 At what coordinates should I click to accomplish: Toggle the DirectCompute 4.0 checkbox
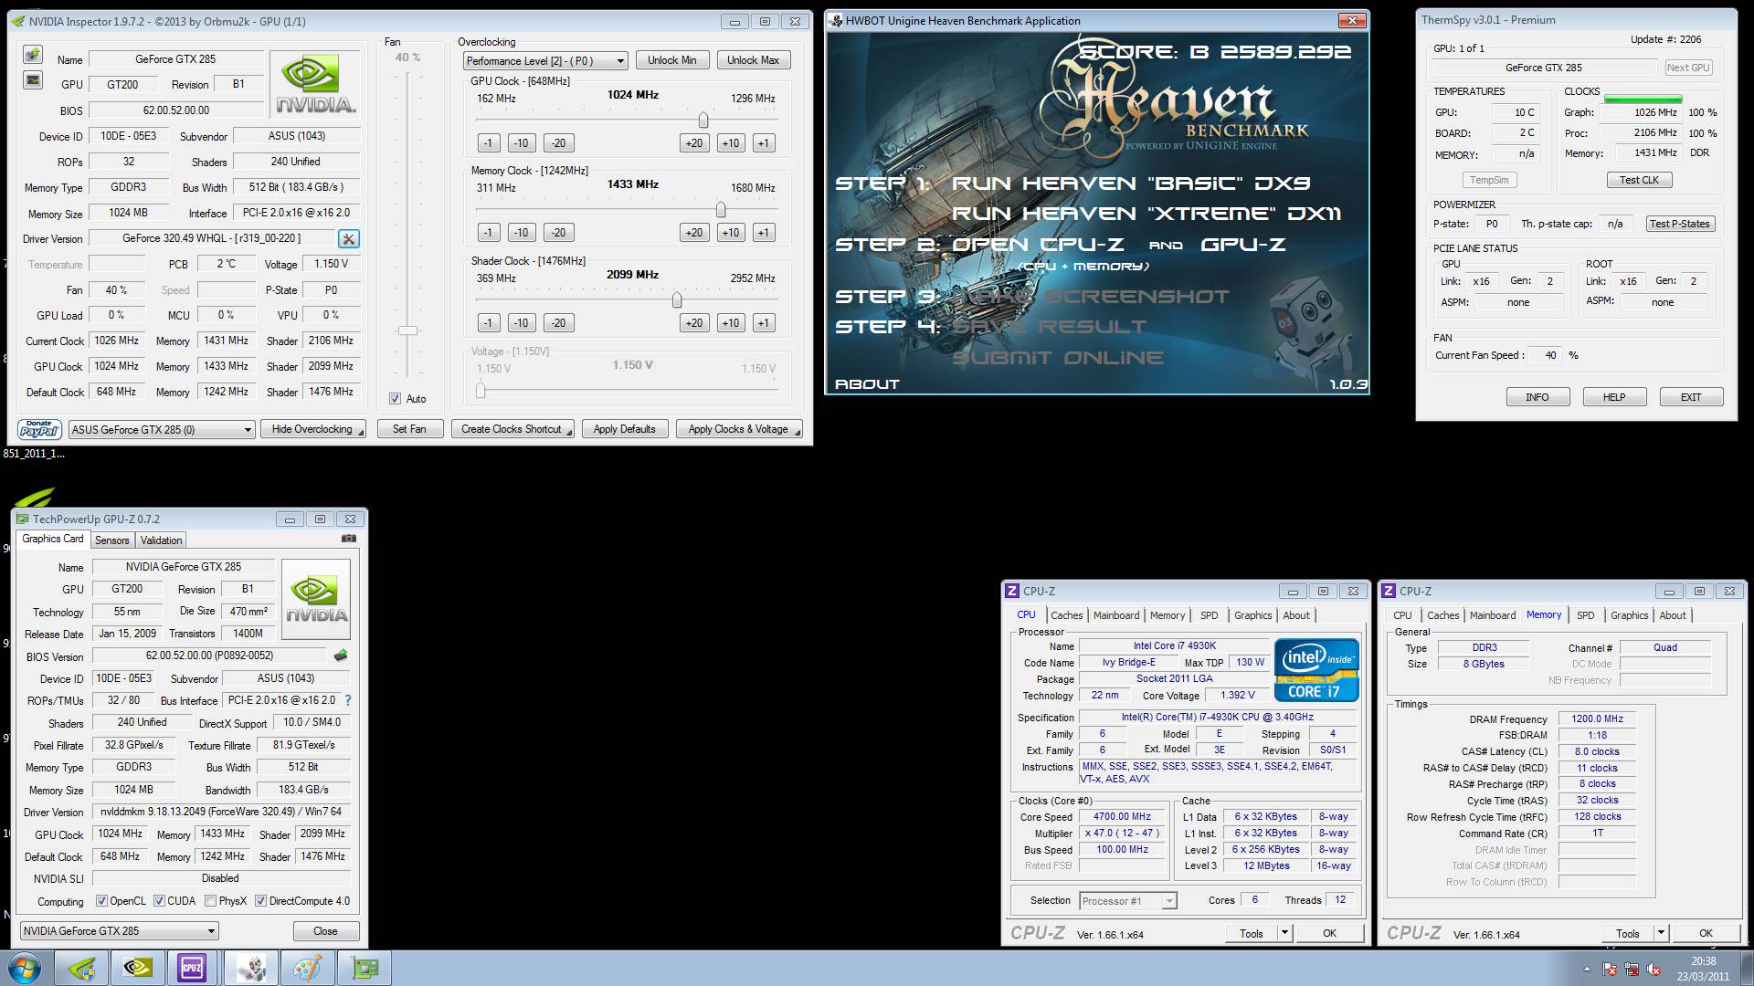click(x=260, y=901)
